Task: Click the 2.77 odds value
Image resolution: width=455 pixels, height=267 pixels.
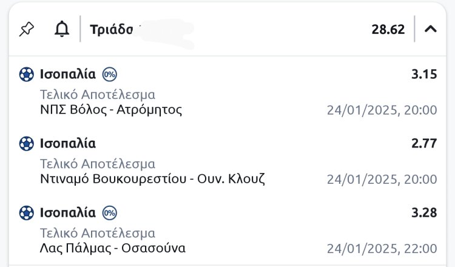Action: click(424, 144)
